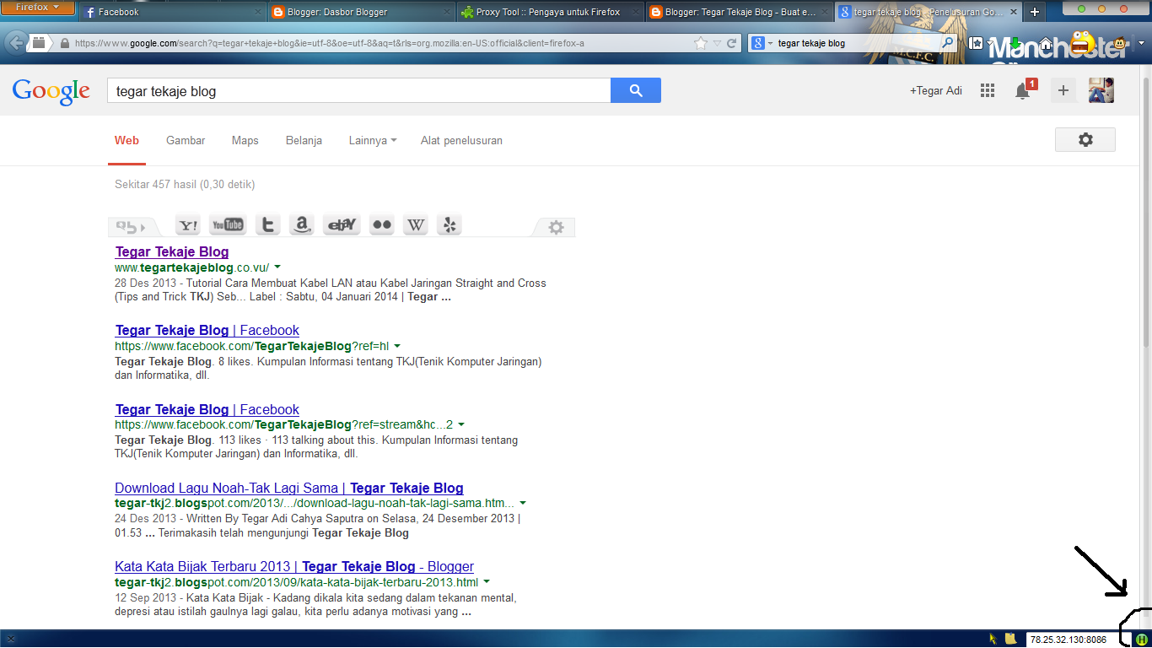Open the URL history dropdown arrow

point(717,43)
